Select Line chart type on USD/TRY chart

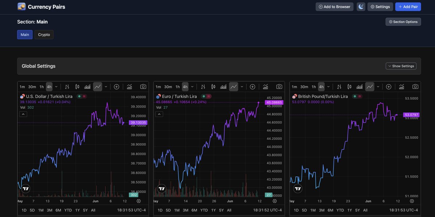[x=98, y=87]
